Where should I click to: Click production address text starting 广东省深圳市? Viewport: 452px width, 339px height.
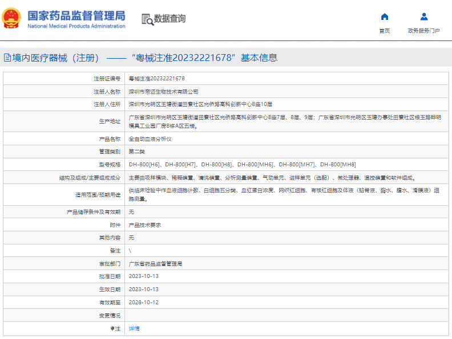coord(285,121)
